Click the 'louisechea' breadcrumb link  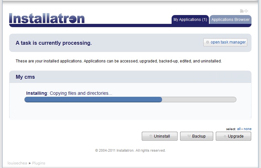click(17, 163)
